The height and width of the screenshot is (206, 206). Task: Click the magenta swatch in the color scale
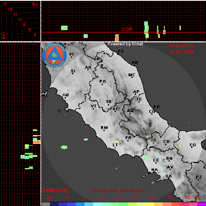[x=201, y=204]
